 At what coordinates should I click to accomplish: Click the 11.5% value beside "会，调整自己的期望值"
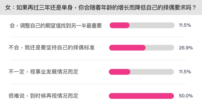click(185, 25)
